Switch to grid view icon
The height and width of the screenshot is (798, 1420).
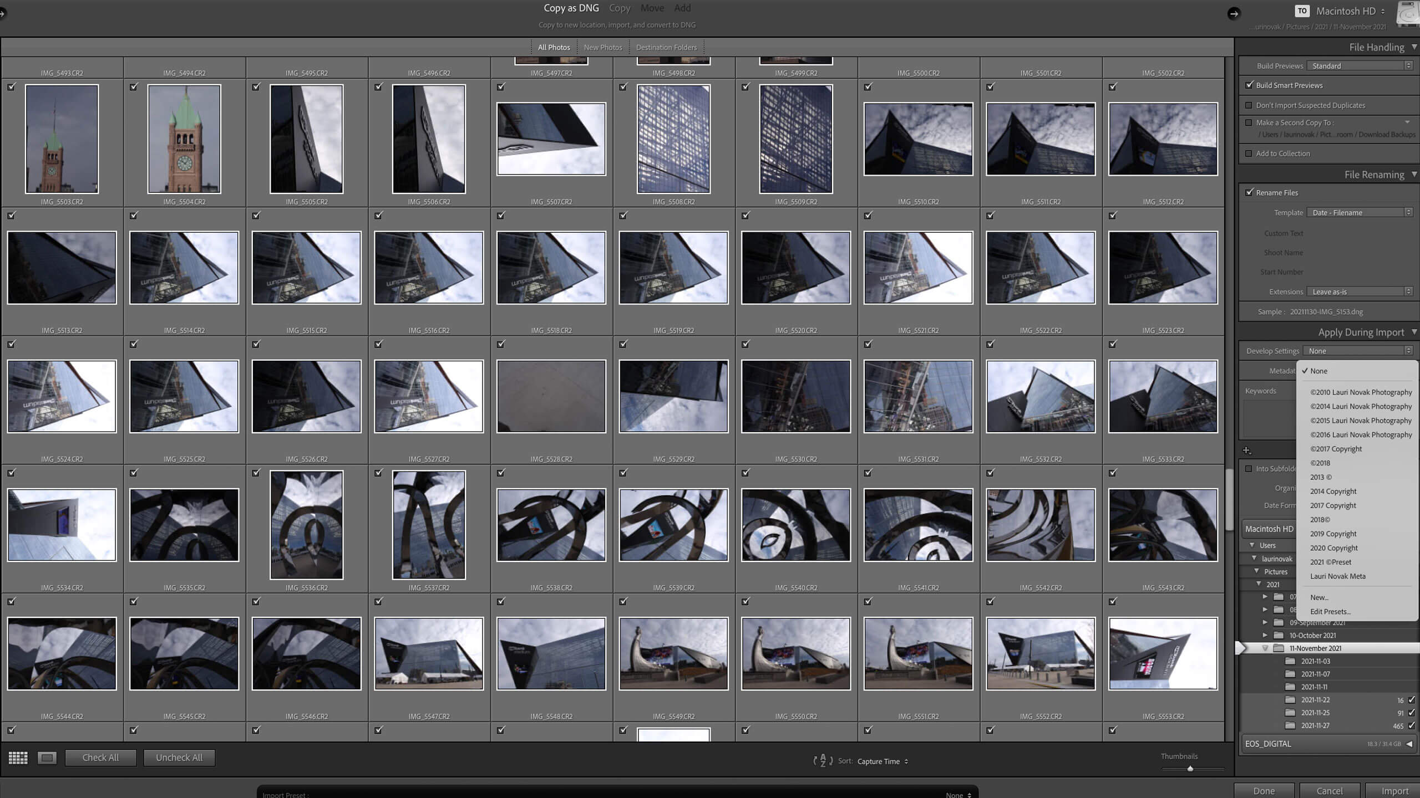(x=18, y=758)
